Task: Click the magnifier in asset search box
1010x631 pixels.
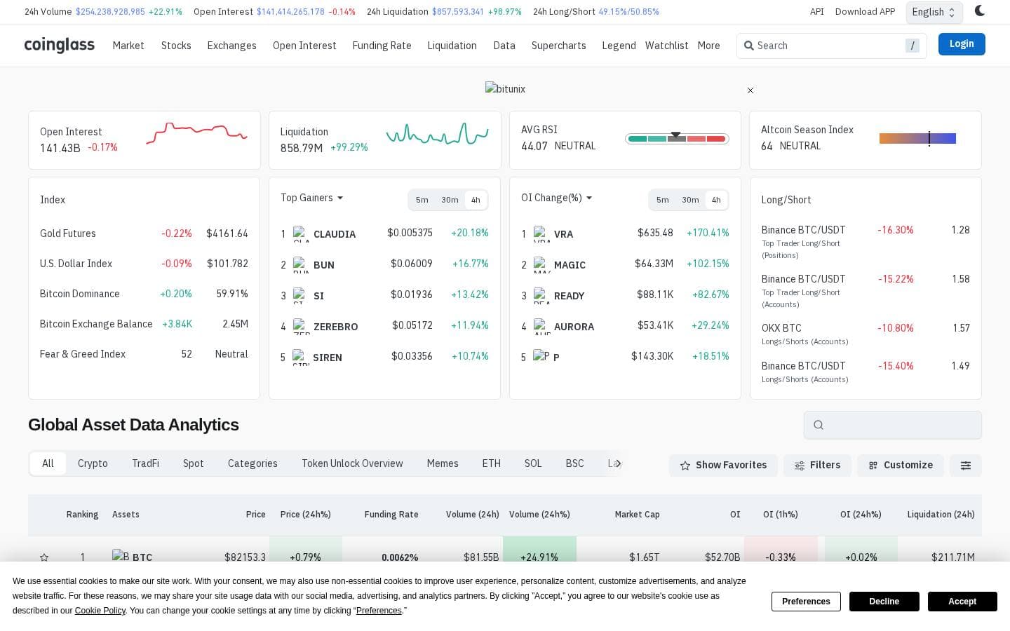Action: click(819, 425)
